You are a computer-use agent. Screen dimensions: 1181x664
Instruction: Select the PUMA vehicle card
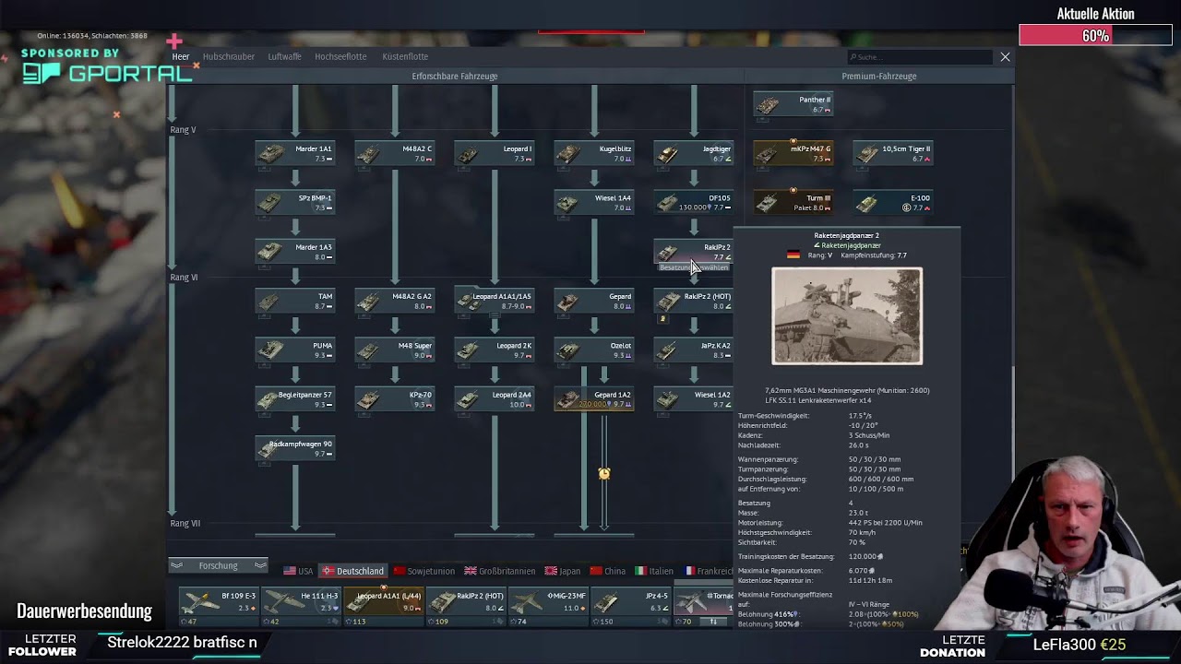click(x=295, y=350)
